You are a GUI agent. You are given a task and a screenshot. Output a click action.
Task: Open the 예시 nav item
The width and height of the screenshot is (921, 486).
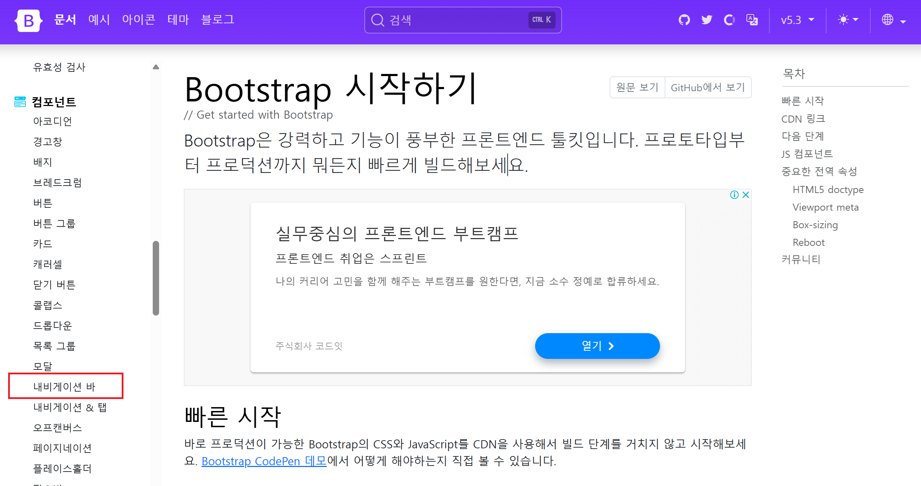point(99,20)
